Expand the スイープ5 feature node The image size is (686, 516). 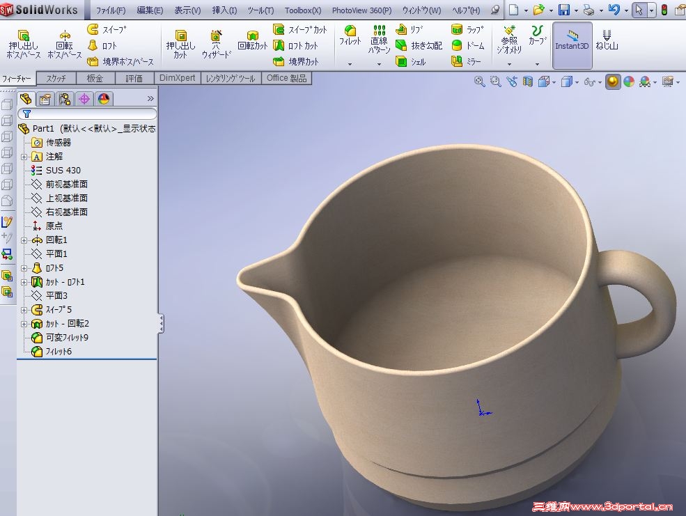(x=24, y=310)
